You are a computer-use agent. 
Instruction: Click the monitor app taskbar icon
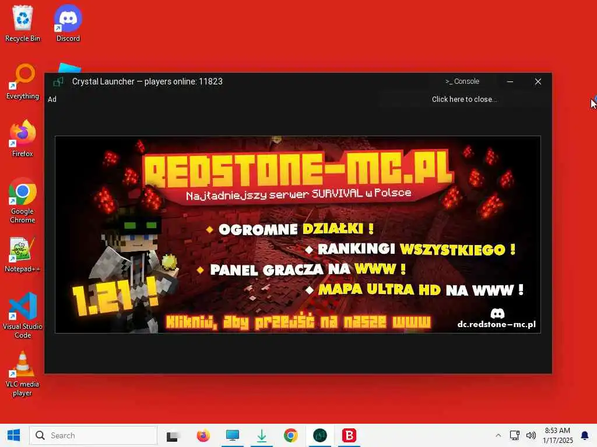click(232, 435)
